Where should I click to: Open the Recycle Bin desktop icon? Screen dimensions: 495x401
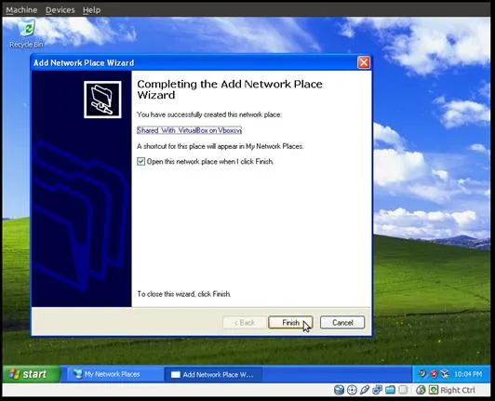(27, 33)
